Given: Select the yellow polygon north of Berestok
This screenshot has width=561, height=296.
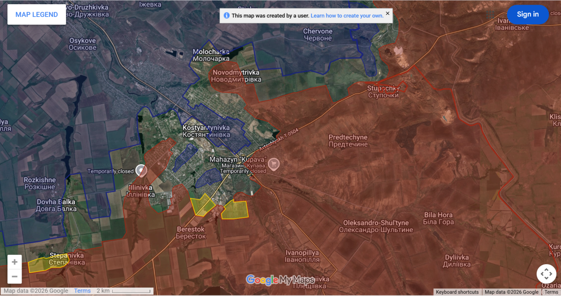Looking at the screenshot, I should (x=202, y=204).
